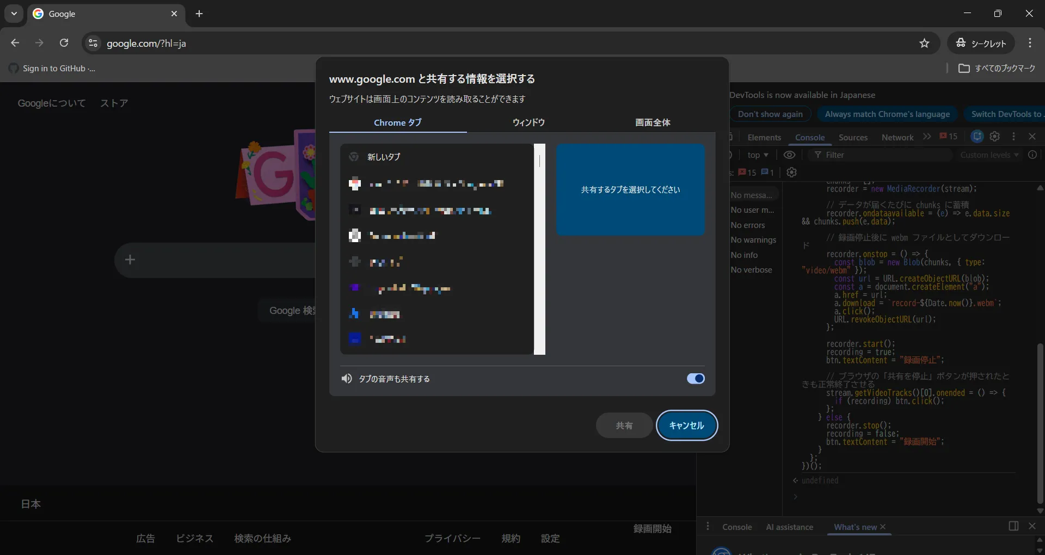Select No warnings in console sidebar
The width and height of the screenshot is (1045, 555).
[753, 240]
